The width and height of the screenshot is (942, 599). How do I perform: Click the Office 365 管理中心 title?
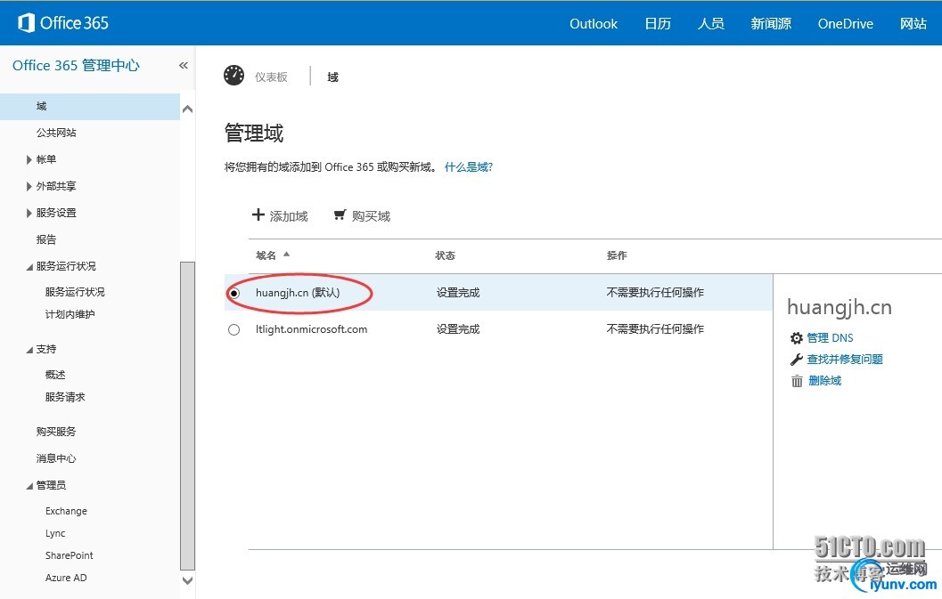pos(76,65)
